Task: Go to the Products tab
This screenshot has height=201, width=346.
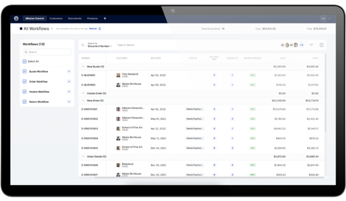Action: coord(92,18)
